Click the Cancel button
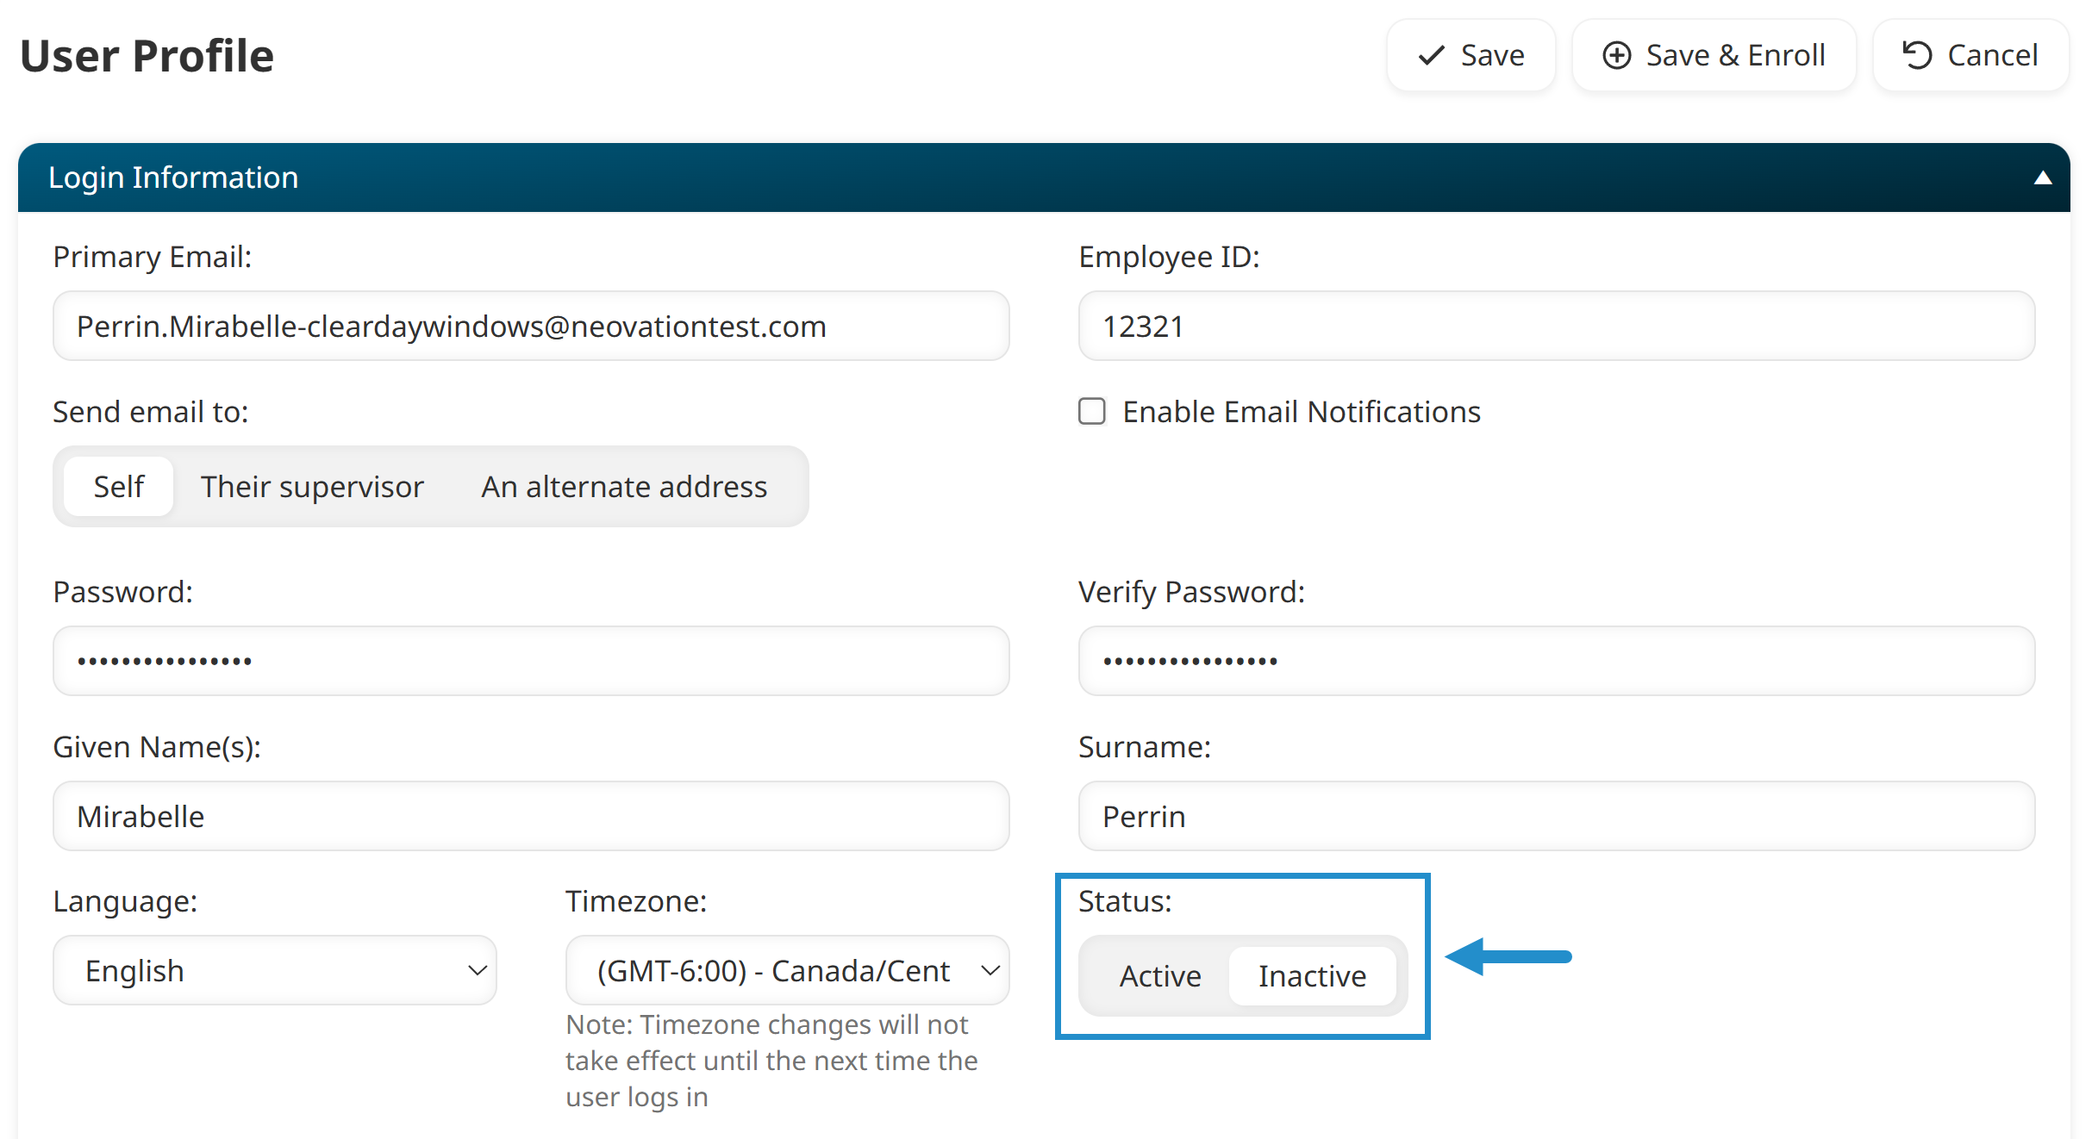 1970,56
